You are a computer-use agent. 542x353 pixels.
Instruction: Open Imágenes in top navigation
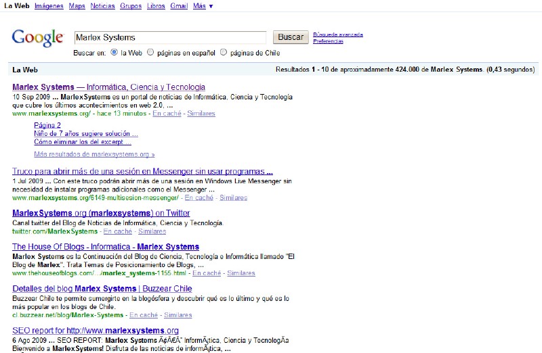click(49, 6)
